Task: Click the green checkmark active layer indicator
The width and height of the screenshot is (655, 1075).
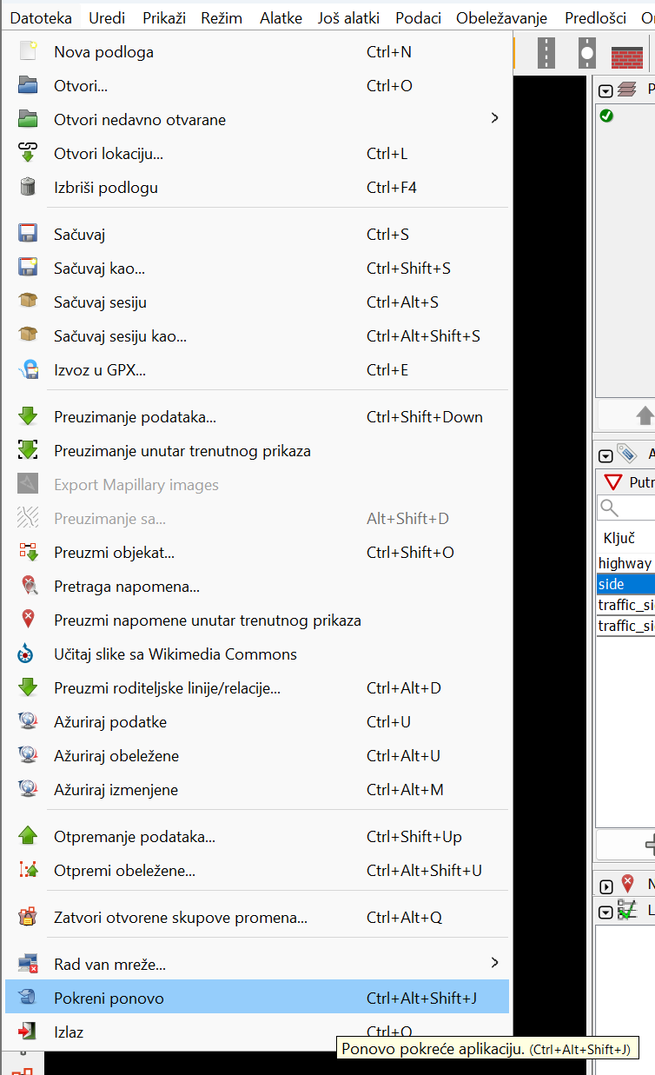Action: pyautogui.click(x=606, y=116)
